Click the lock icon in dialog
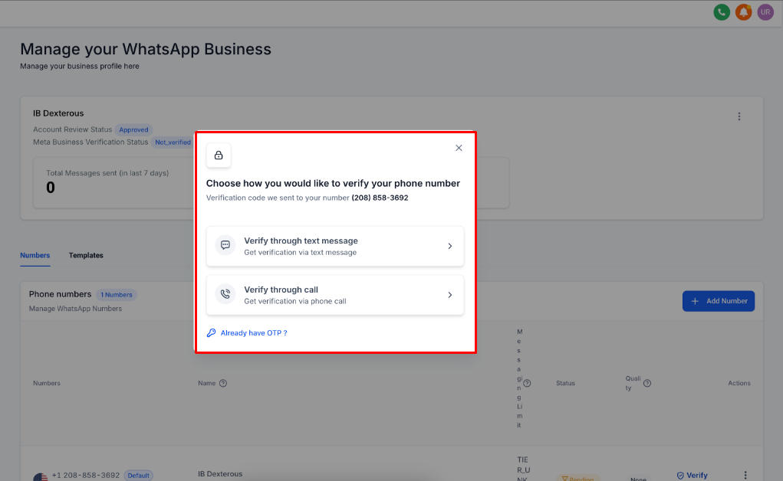 click(x=219, y=155)
